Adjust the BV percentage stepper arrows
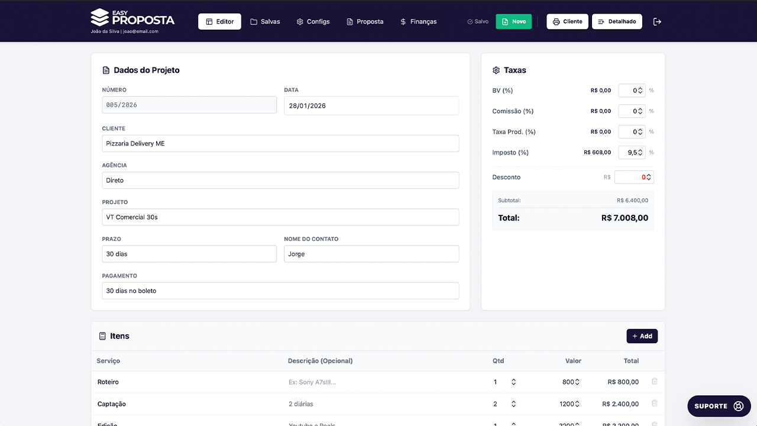 pyautogui.click(x=640, y=91)
